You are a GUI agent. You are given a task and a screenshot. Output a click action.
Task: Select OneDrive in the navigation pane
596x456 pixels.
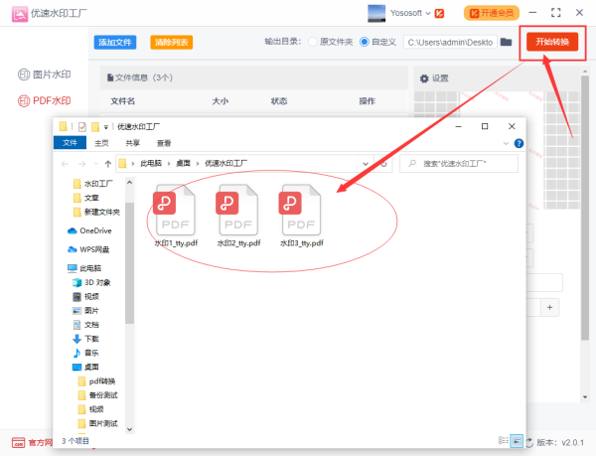point(89,230)
